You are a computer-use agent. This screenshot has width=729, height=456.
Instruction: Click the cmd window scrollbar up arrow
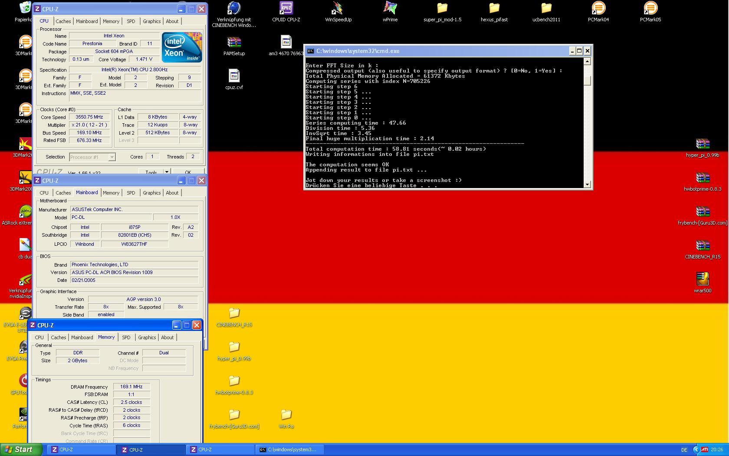point(587,61)
